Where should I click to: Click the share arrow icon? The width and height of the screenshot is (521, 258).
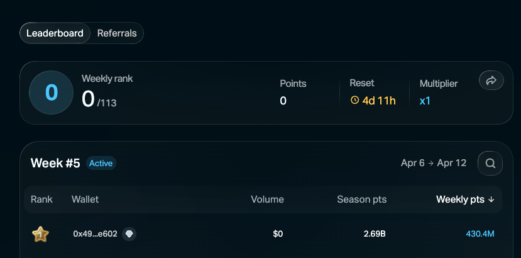[x=491, y=81]
